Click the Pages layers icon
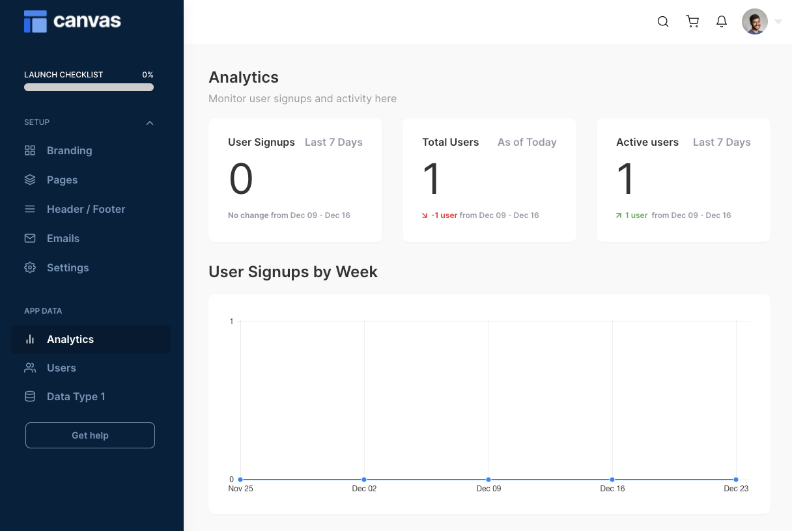792x531 pixels. (x=30, y=180)
